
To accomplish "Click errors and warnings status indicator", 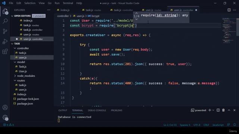I will coord(9,125).
